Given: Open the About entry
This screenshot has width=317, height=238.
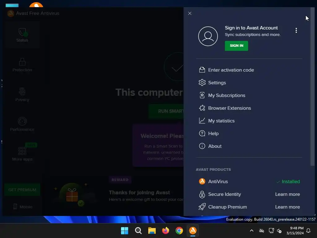Looking at the screenshot, I should 215,146.
